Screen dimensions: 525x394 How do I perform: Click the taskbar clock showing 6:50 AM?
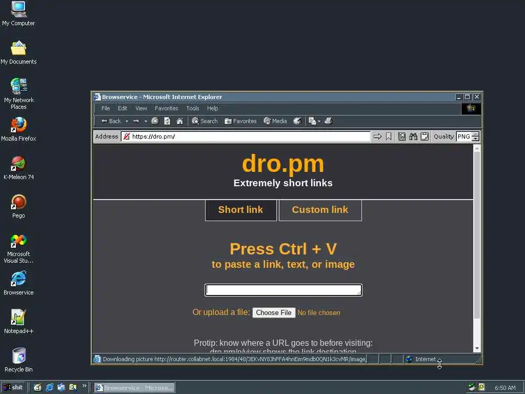point(505,388)
